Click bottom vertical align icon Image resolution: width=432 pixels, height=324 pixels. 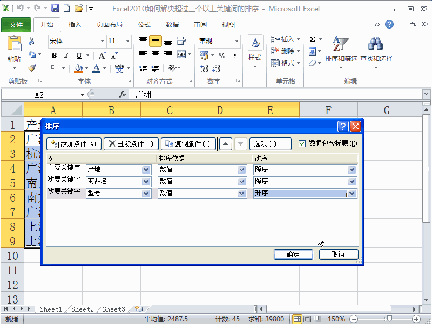(x=168, y=42)
